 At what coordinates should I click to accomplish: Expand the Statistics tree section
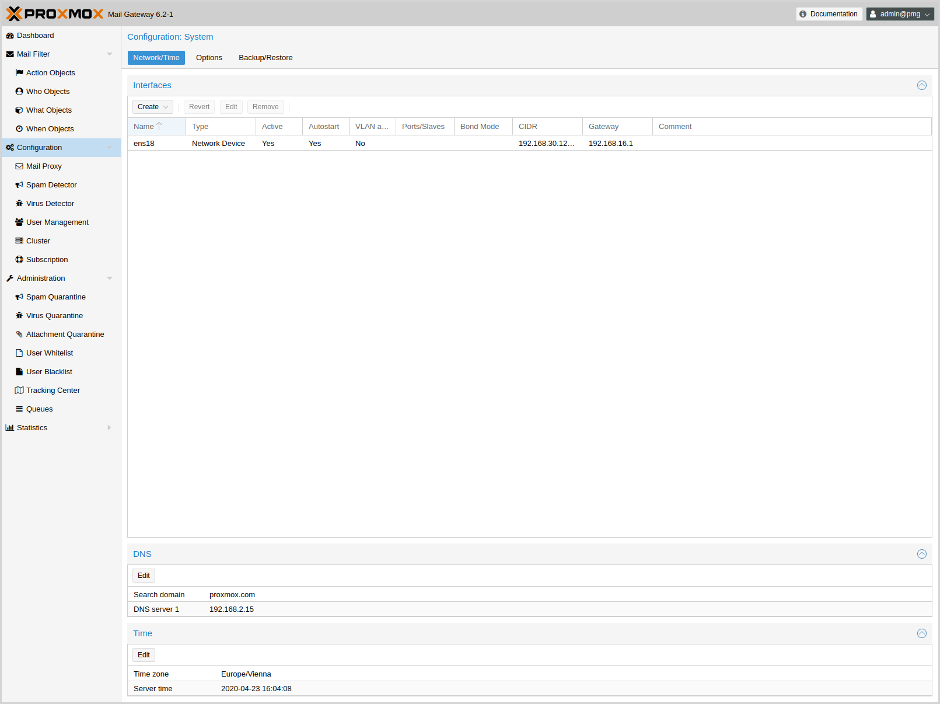(109, 428)
